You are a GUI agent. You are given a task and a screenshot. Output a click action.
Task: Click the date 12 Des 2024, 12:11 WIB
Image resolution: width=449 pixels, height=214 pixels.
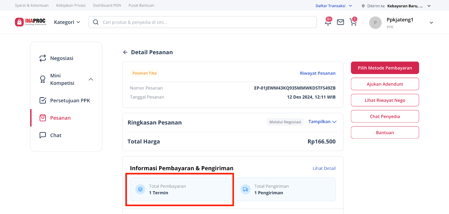pos(311,97)
